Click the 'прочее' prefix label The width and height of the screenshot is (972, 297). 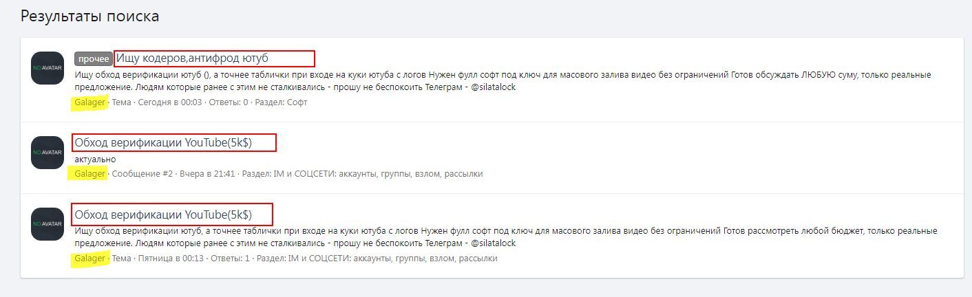[x=94, y=58]
